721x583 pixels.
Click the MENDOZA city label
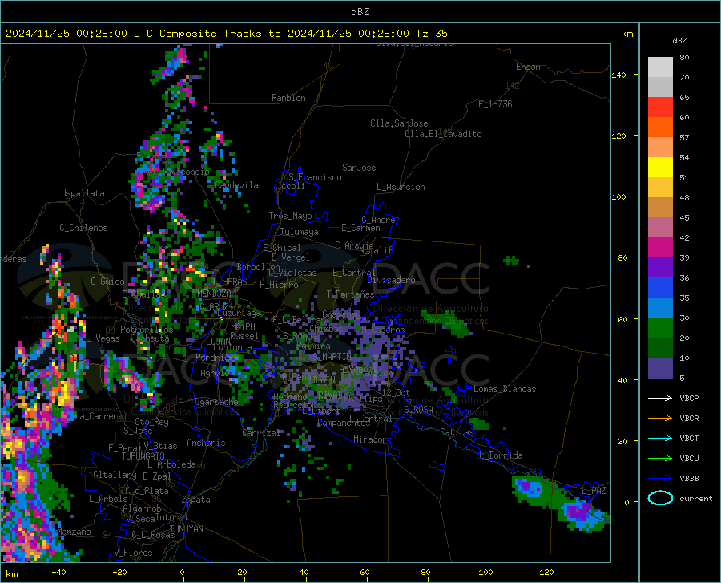coord(214,294)
